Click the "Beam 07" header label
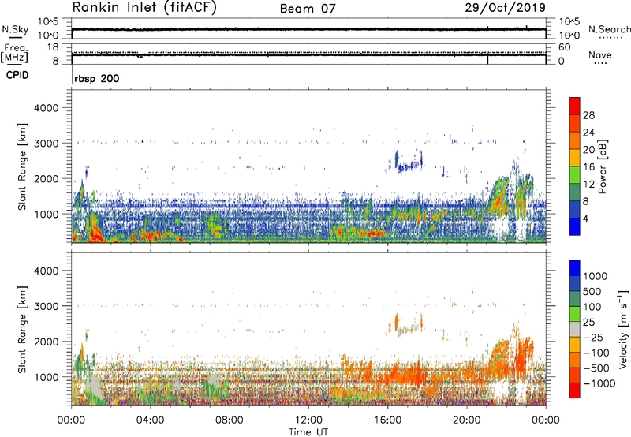 point(308,9)
